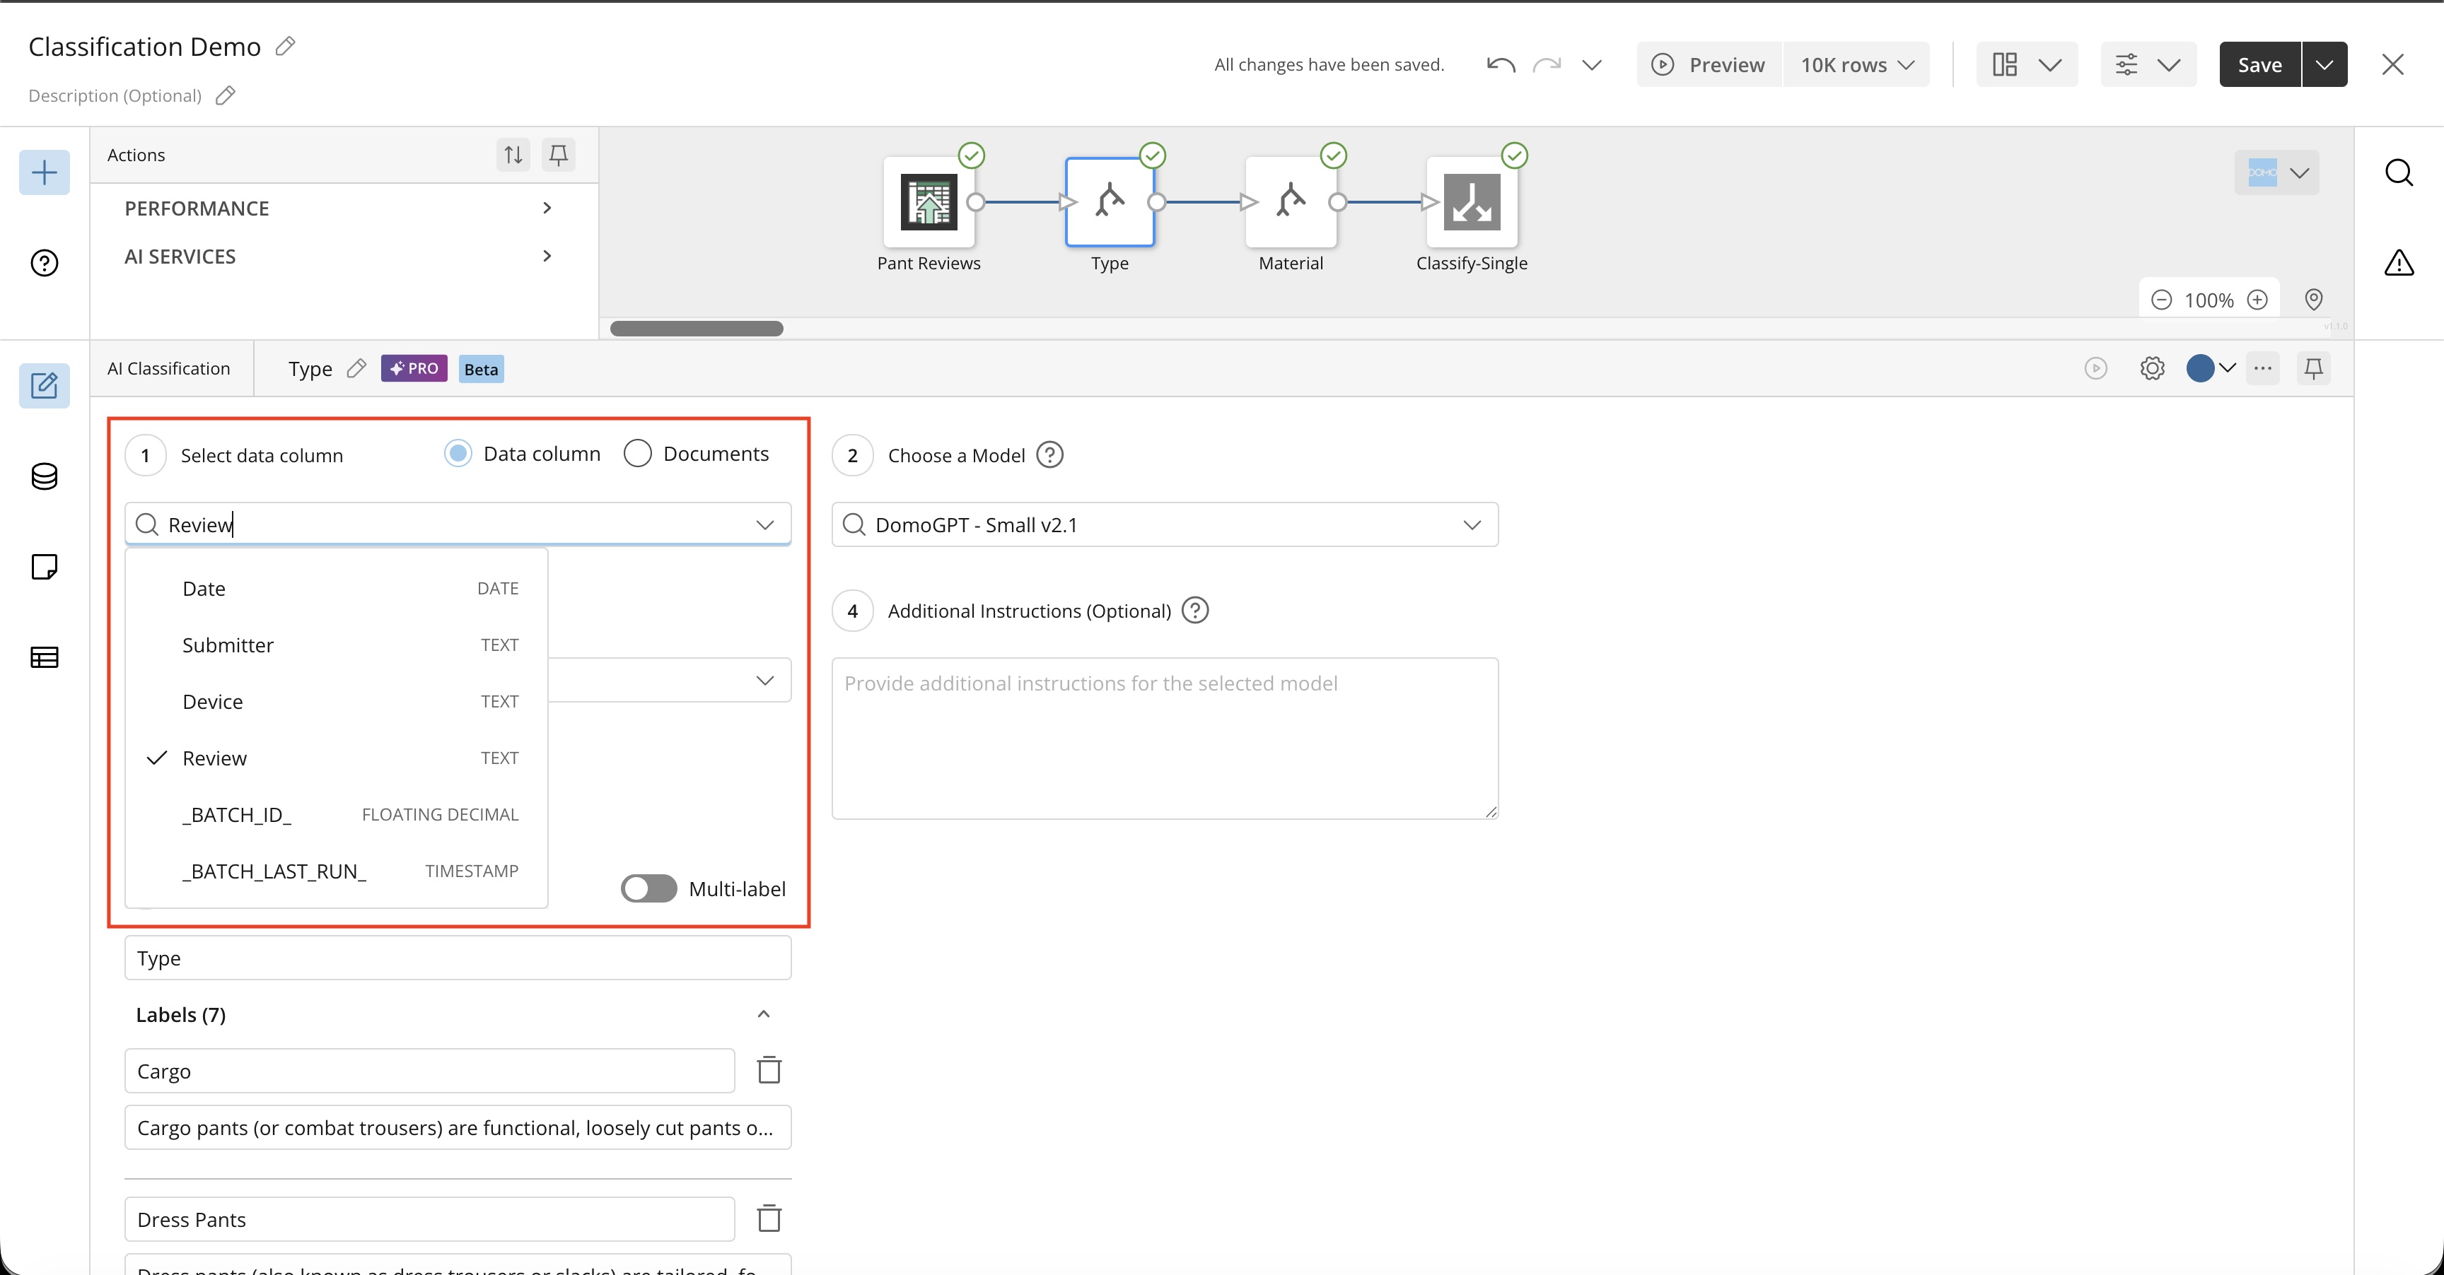The height and width of the screenshot is (1275, 2444).
Task: Choose Date from the column list
Action: (x=337, y=589)
